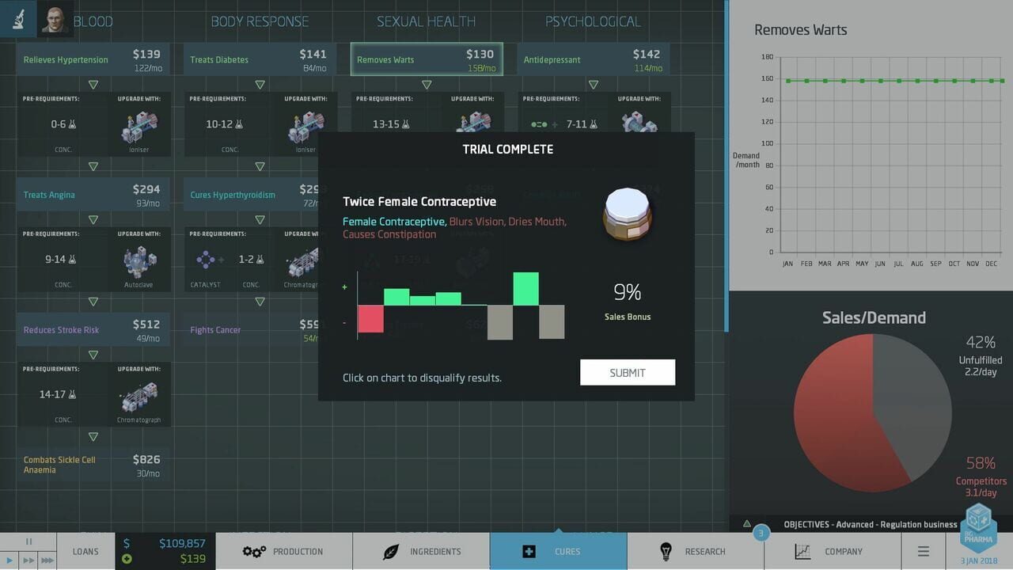Click the 3 JAN 2018 date display

click(x=980, y=561)
